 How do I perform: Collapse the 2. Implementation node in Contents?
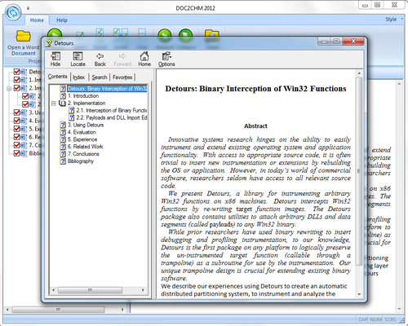pos(54,104)
